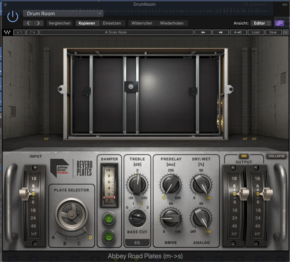
Task: Click the Input fader handle
Action: coord(25,194)
